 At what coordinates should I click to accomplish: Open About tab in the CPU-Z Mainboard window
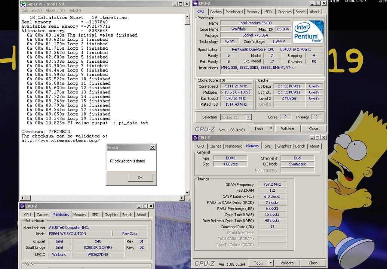[x=141, y=215]
